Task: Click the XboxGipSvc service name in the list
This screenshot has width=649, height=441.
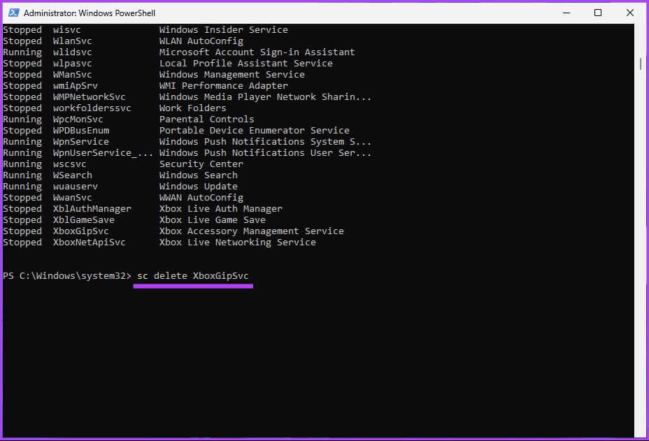Action: (80, 231)
